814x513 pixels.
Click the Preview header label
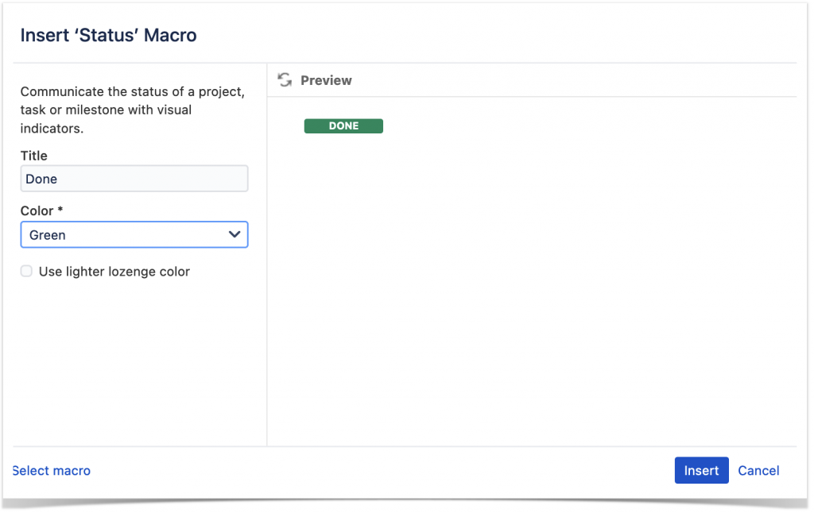(x=326, y=80)
